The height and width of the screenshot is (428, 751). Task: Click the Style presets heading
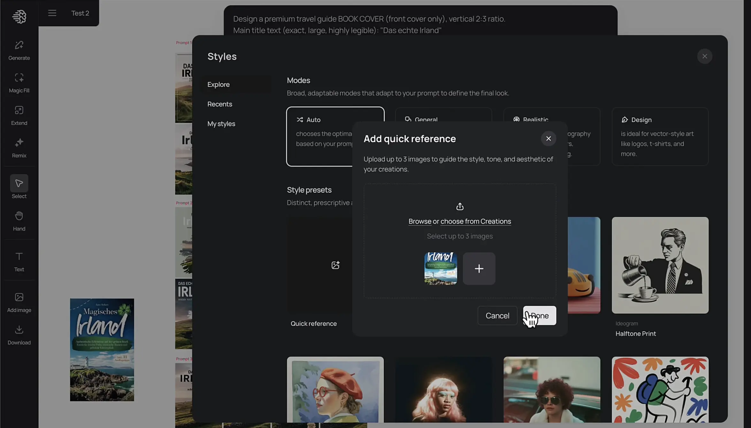[309, 190]
